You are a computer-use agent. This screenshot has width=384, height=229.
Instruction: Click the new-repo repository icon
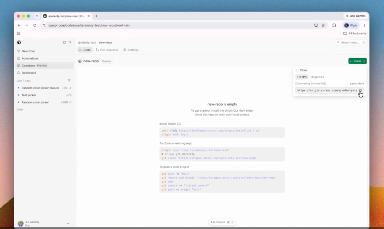point(80,61)
